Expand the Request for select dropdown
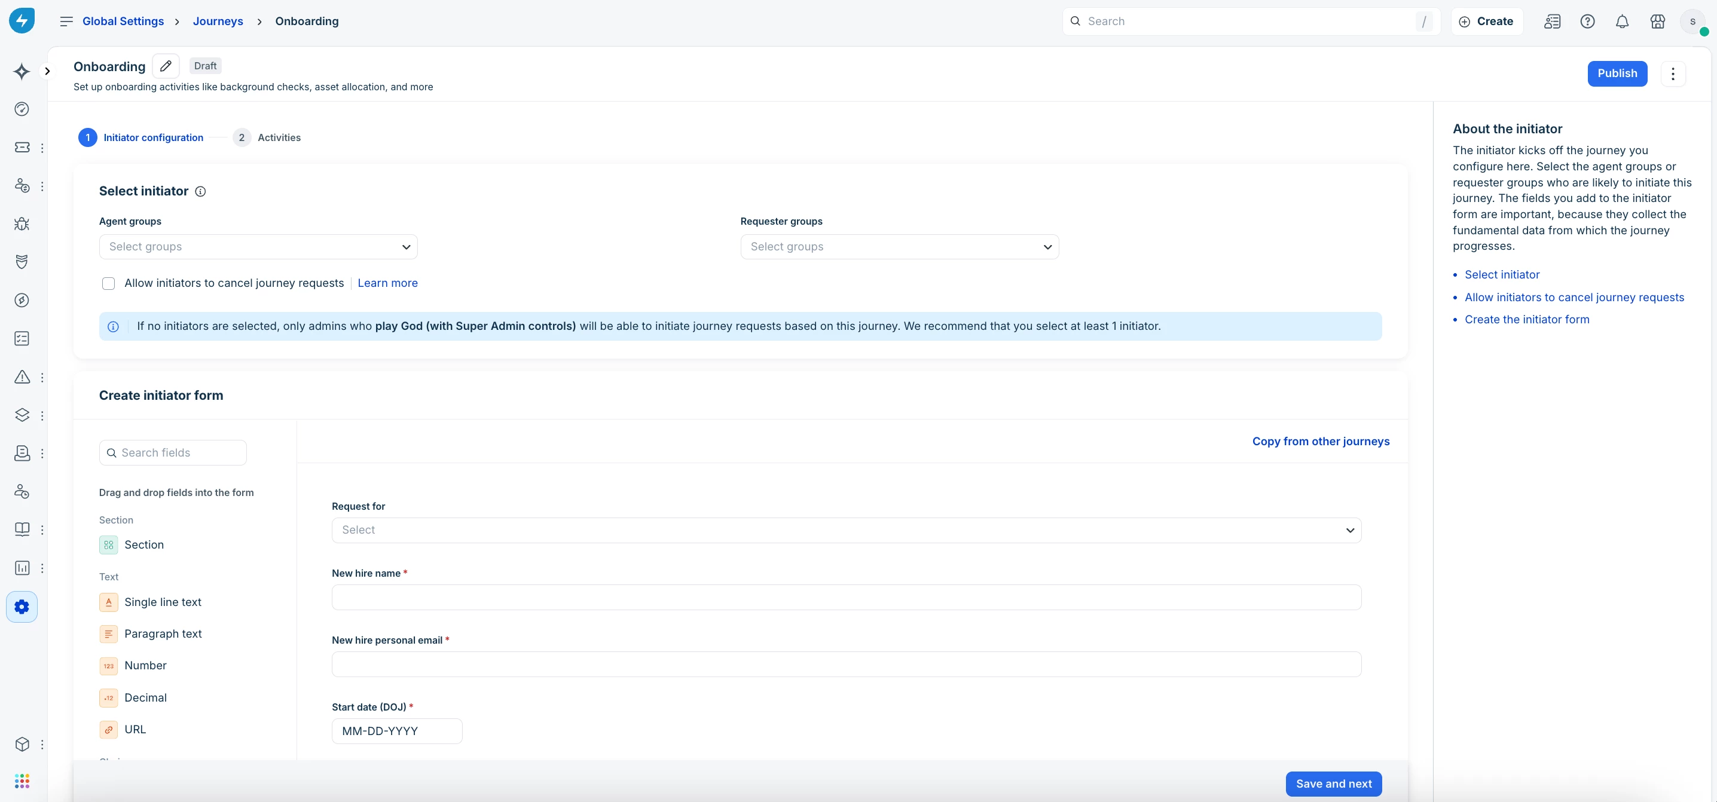The width and height of the screenshot is (1717, 802). (x=846, y=530)
